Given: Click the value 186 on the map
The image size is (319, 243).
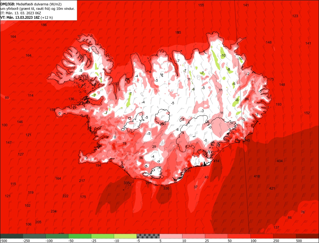Looking at the screenshot, I should [44, 25].
